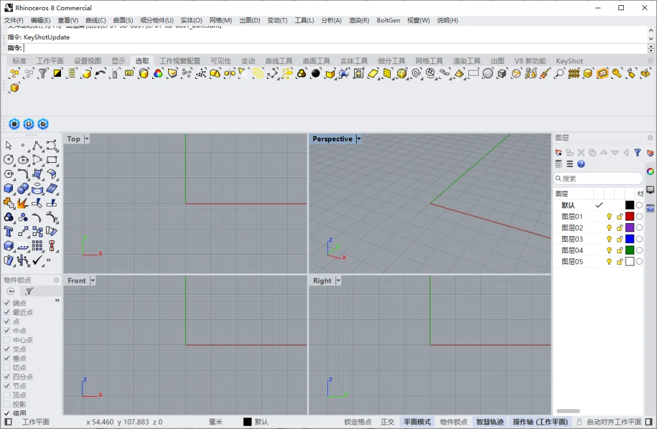The width and height of the screenshot is (657, 429).
Task: Toggle the 中点 object snap checkbox
Action: 6,330
